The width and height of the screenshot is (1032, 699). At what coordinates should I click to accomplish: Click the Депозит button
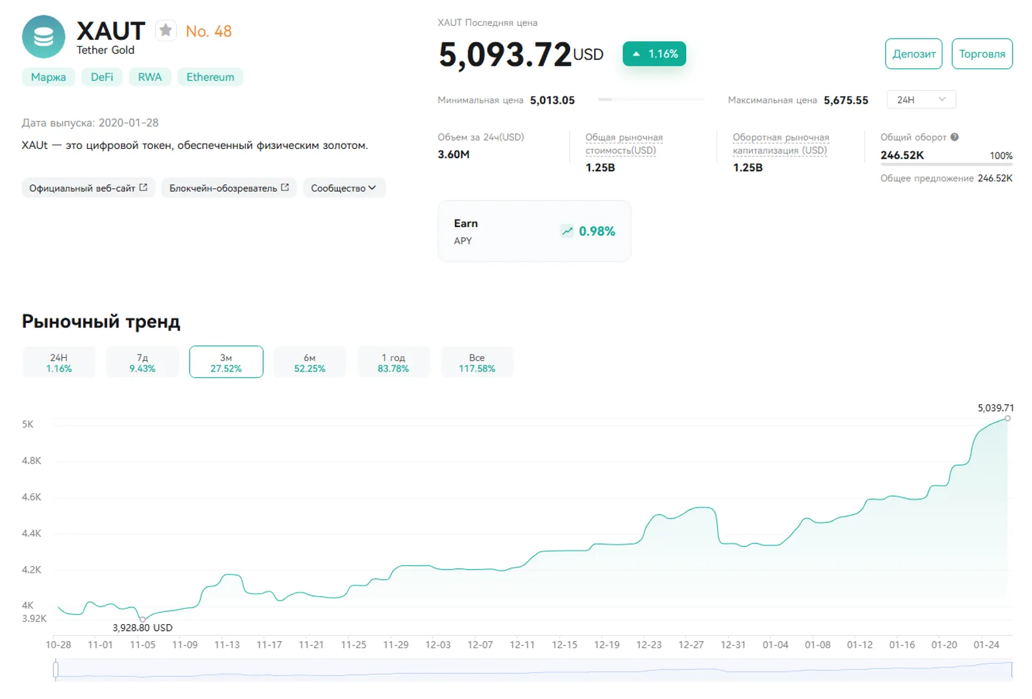(913, 54)
